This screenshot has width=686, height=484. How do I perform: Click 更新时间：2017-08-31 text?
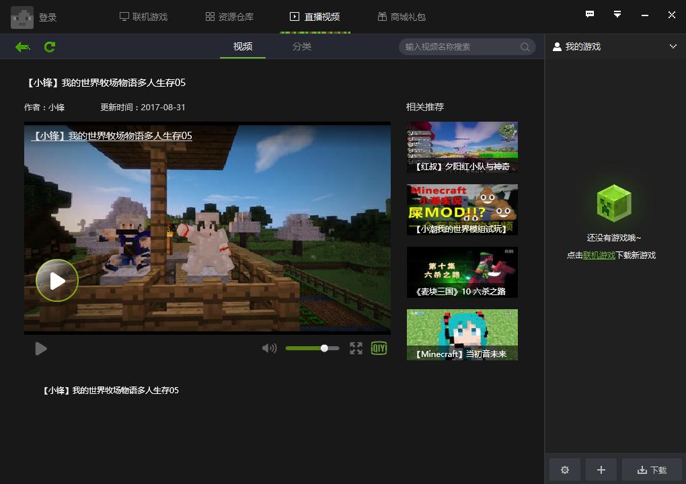pyautogui.click(x=143, y=108)
